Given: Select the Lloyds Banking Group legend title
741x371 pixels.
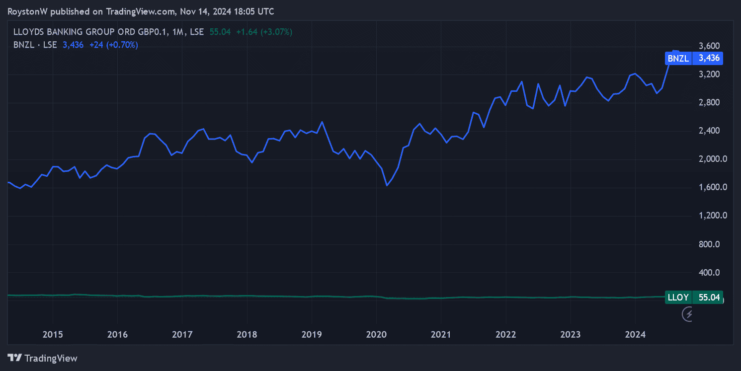Looking at the screenshot, I should click(92, 32).
